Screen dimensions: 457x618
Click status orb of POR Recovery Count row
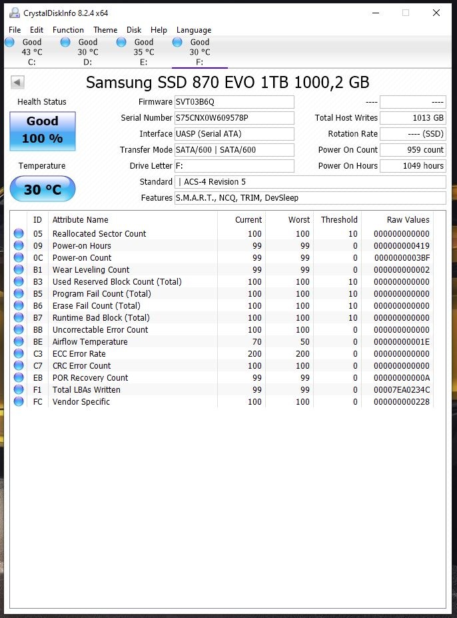pos(19,377)
